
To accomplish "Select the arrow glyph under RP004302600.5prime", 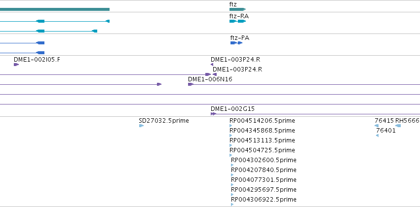I will coord(232,165).
